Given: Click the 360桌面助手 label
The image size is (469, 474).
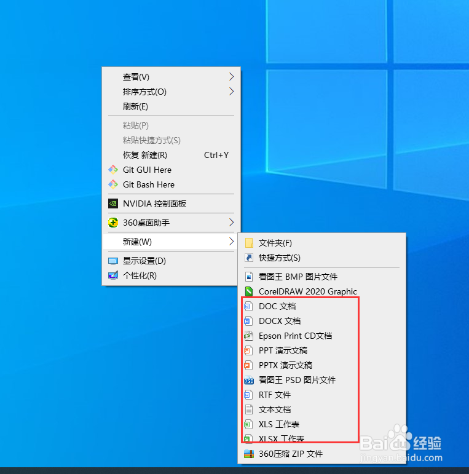Looking at the screenshot, I should pos(146,223).
